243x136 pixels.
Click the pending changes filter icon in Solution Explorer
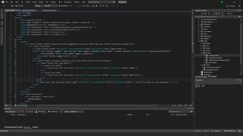209,14
